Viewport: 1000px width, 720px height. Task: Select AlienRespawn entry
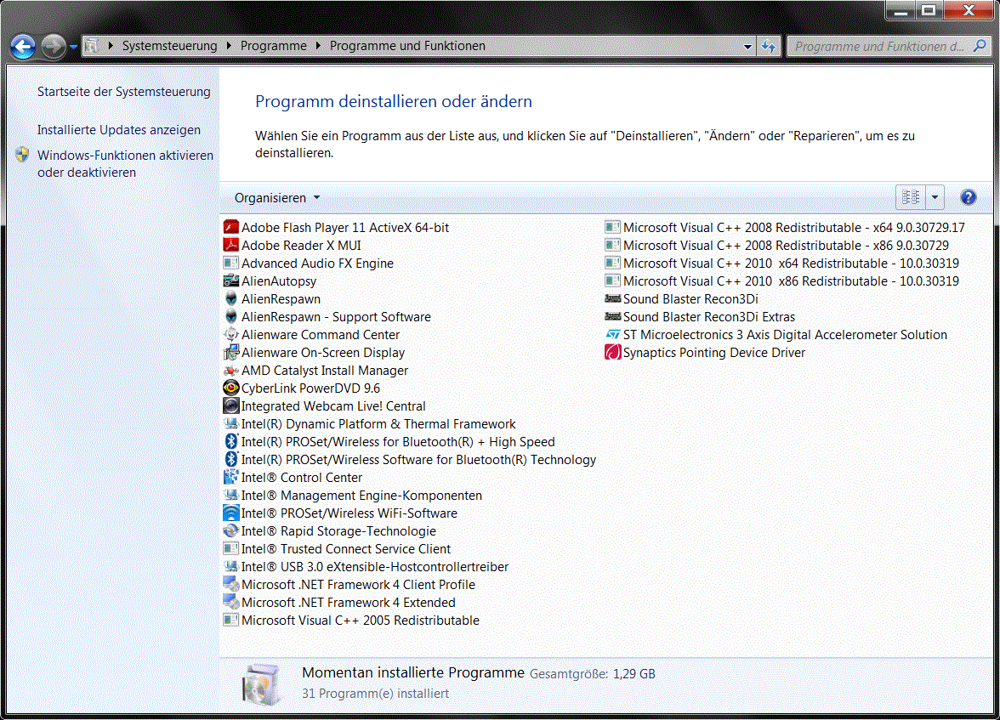272,298
